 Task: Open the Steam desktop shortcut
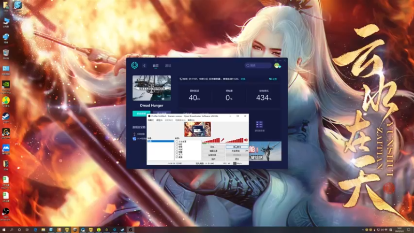[x=6, y=117]
